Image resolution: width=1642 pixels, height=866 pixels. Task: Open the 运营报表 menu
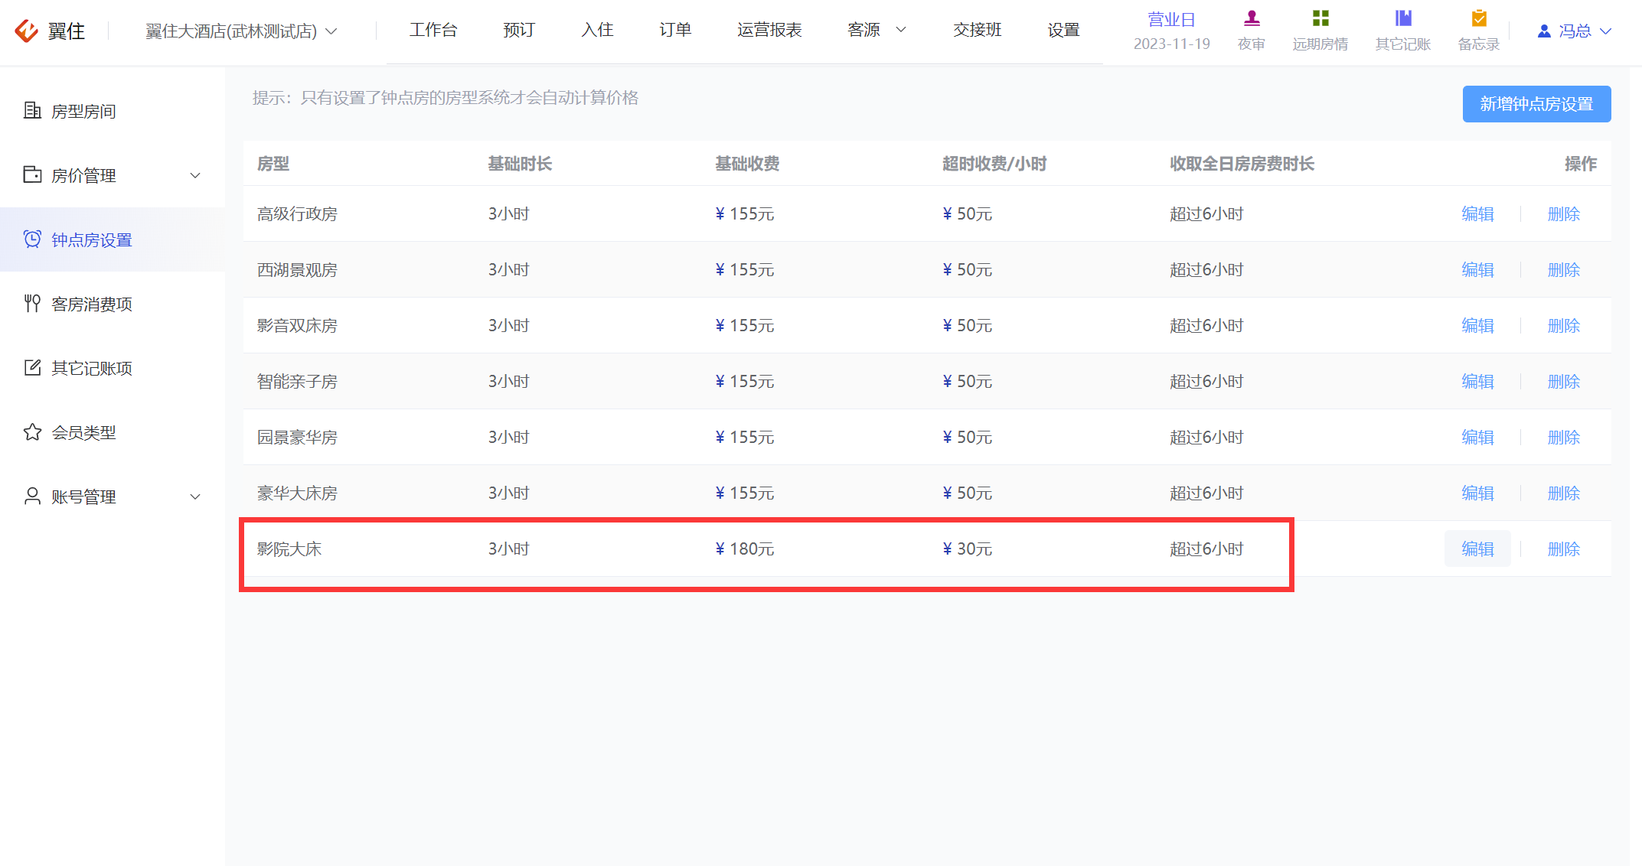(769, 30)
